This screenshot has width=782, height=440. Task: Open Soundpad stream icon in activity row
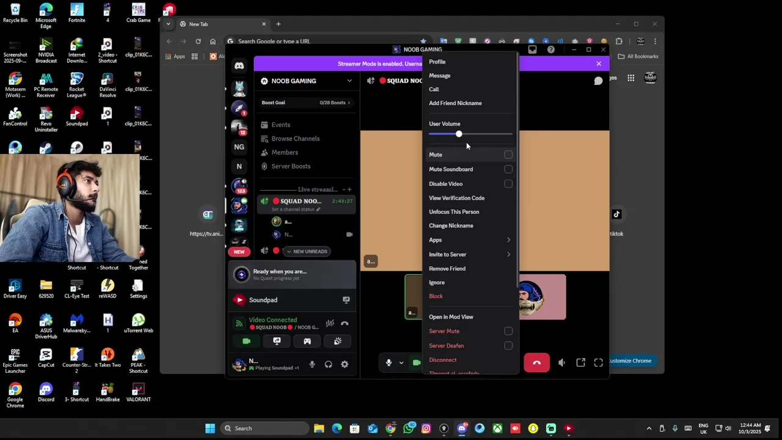(346, 300)
